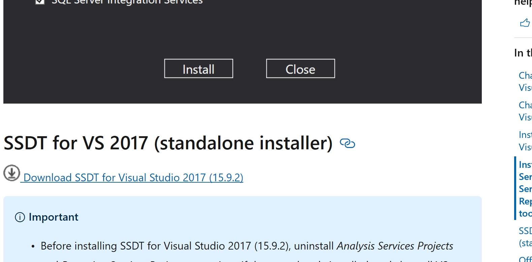Click the 'Before installing SSDT' bullet text
The height and width of the screenshot is (262, 532).
tap(187, 246)
